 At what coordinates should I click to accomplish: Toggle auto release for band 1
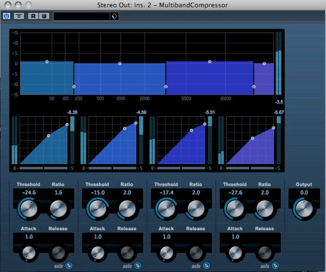pos(70,266)
